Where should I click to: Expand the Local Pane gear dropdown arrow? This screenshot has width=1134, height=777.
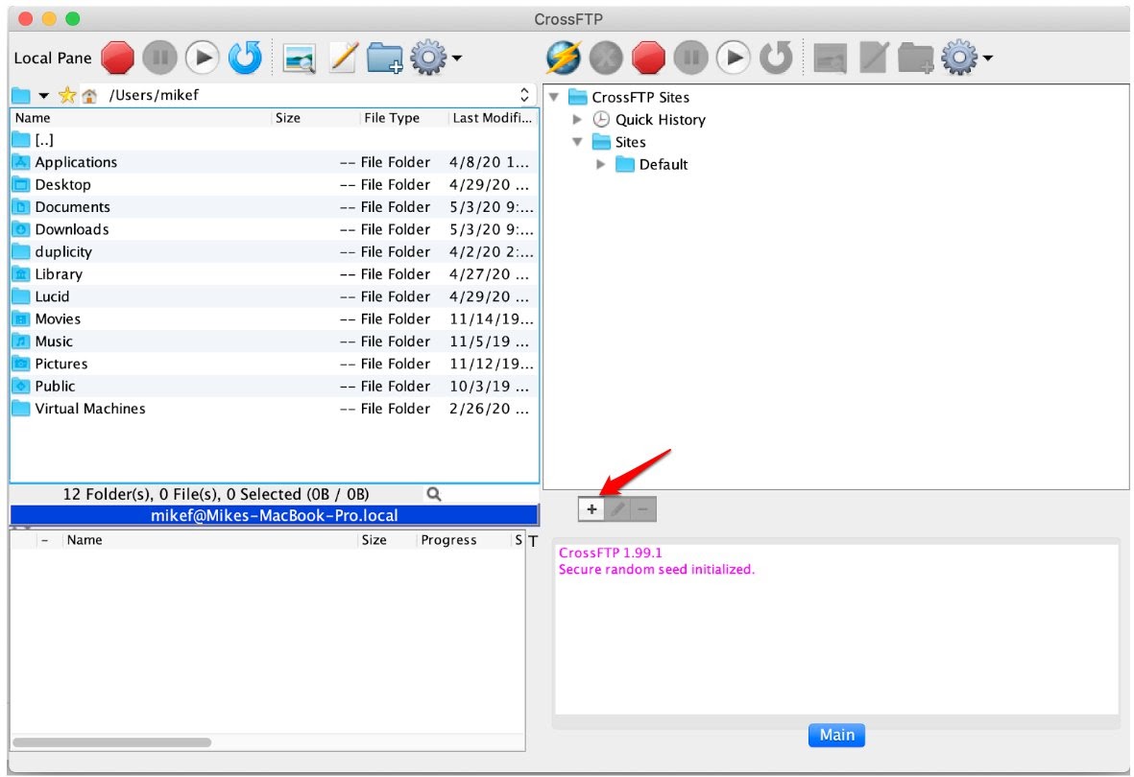tap(457, 58)
